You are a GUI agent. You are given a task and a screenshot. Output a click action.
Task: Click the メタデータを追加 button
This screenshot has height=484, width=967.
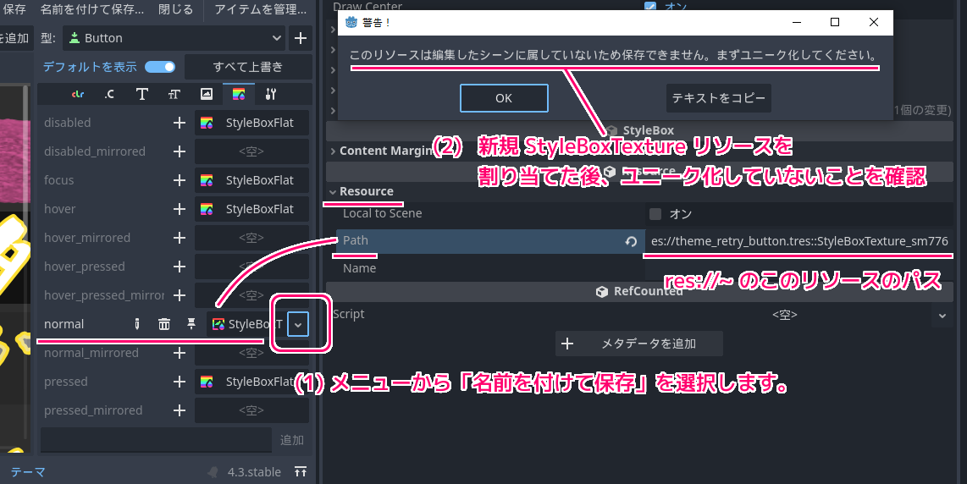tap(639, 344)
